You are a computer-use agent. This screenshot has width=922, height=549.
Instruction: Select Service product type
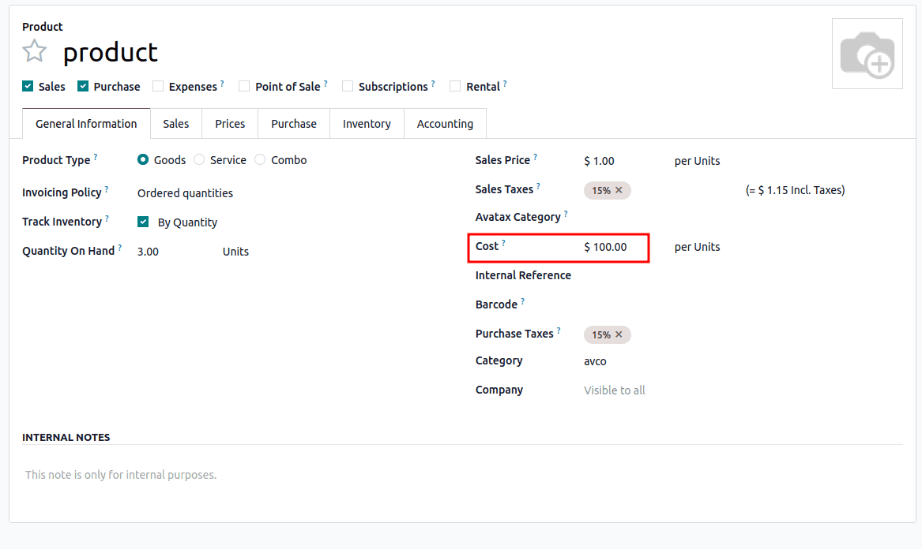tap(199, 159)
